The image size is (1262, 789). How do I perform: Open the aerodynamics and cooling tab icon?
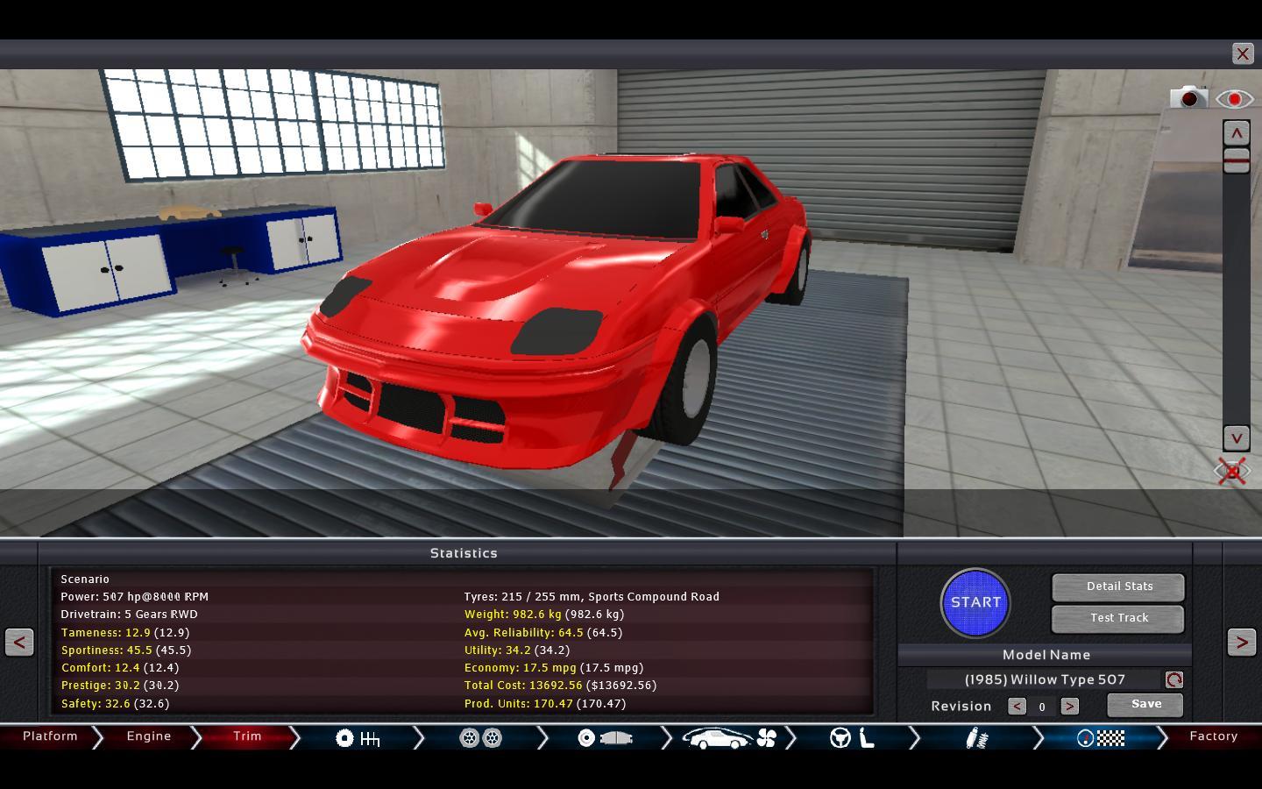pos(729,738)
